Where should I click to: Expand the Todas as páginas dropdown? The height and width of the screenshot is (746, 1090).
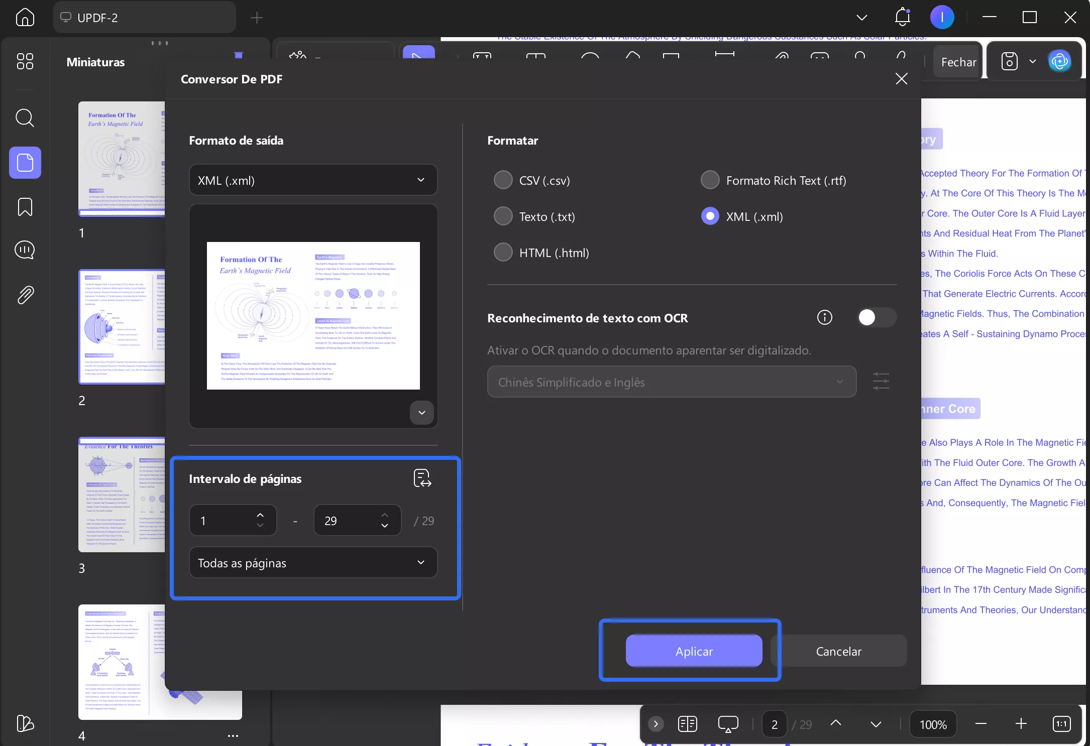pyautogui.click(x=312, y=563)
